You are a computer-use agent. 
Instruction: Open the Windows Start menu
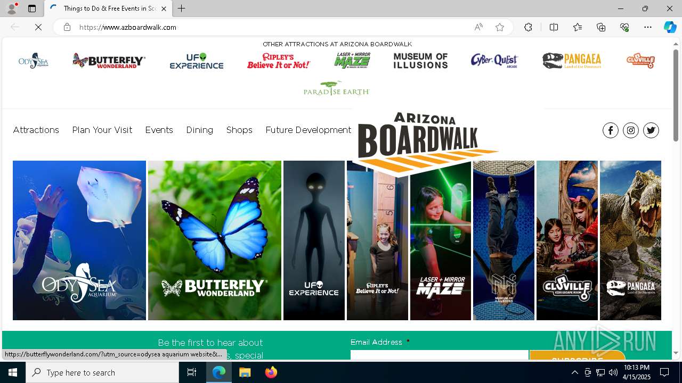[x=13, y=372]
